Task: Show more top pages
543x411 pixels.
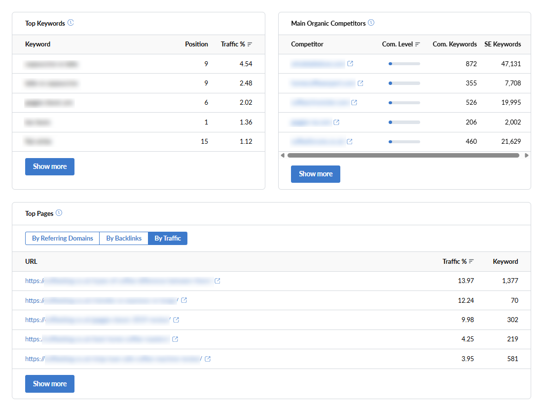Action: pyautogui.click(x=50, y=384)
